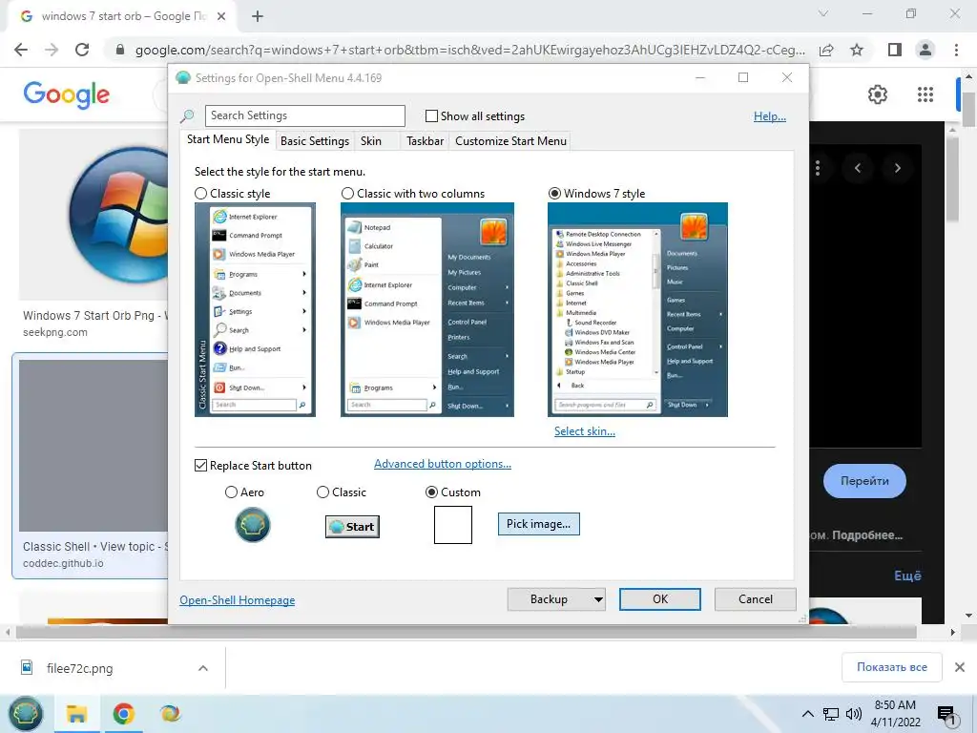Switch to the Taskbar tab
Viewport: 977px width, 733px height.
[x=425, y=141]
